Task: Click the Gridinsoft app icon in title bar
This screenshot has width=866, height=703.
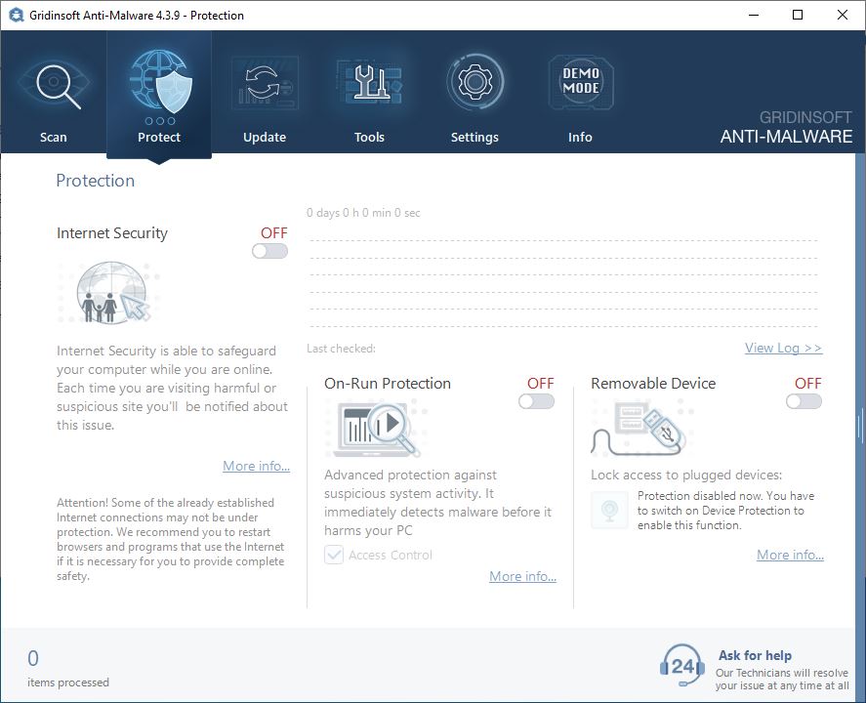Action: (16, 15)
